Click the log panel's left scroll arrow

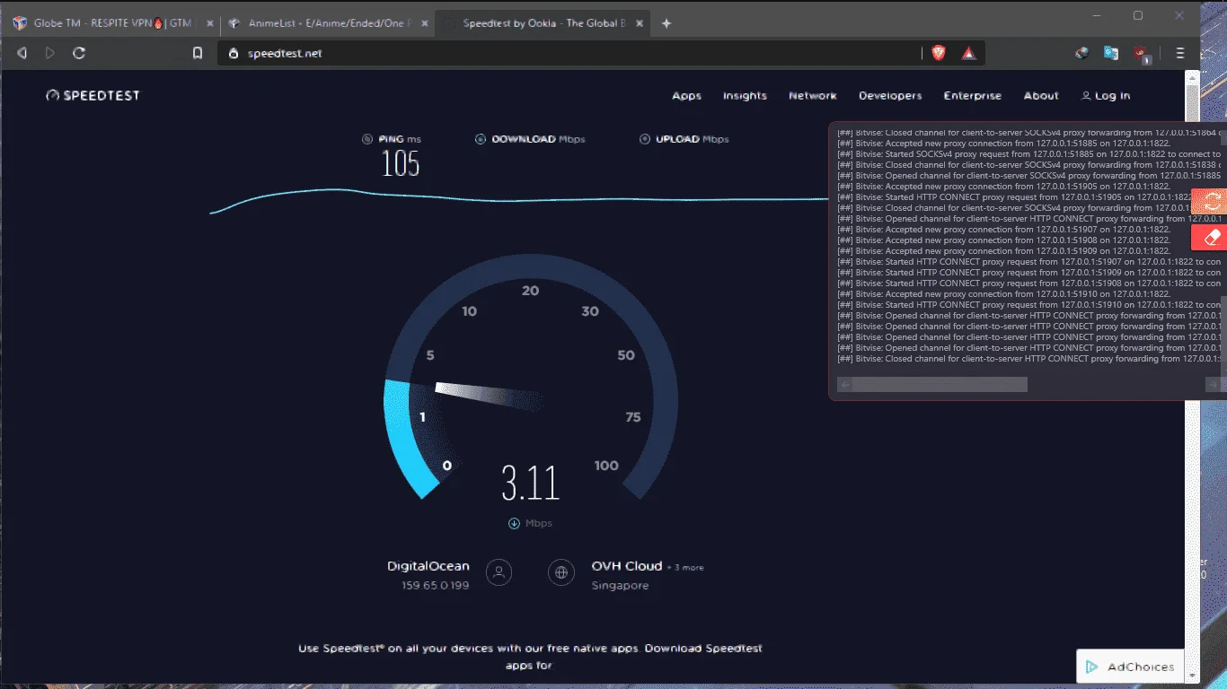click(844, 385)
